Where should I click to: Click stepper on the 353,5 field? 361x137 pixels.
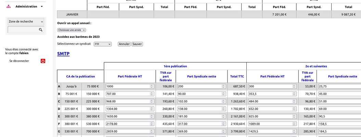tap(294, 94)
